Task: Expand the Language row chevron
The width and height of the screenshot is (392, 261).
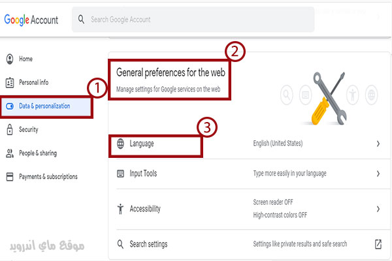Action: (378, 144)
